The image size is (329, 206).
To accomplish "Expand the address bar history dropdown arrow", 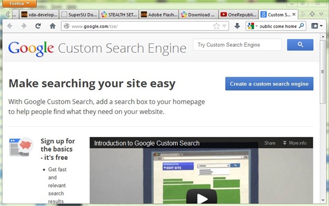I will (224, 26).
